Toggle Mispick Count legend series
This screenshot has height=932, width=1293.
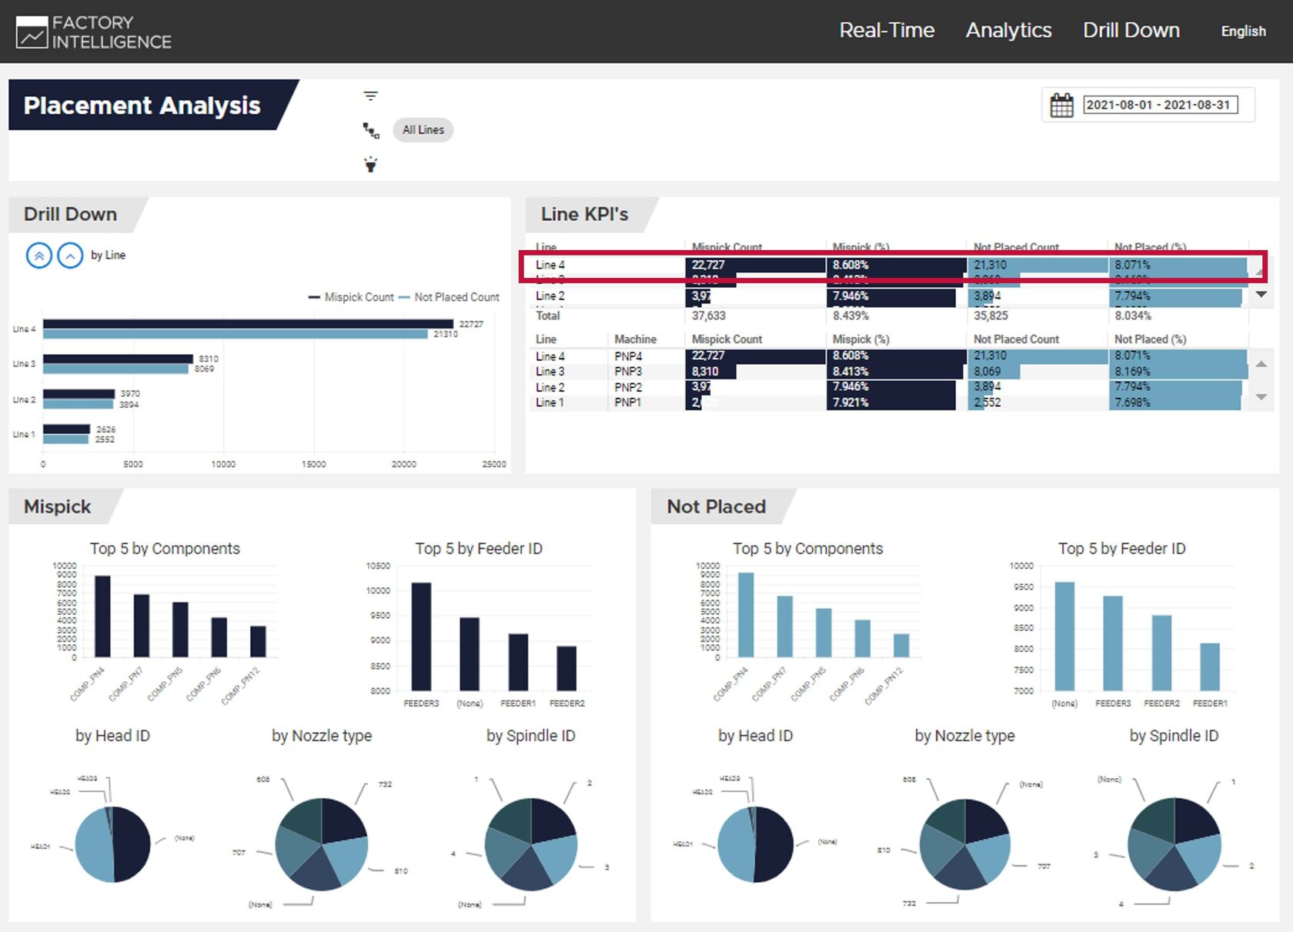[352, 297]
